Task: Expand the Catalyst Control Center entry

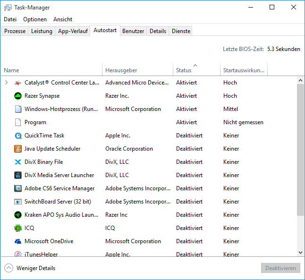Action: click(x=7, y=83)
